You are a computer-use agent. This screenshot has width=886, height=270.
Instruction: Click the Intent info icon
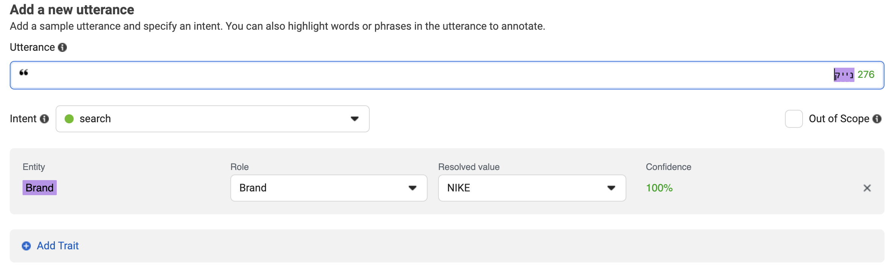click(45, 119)
